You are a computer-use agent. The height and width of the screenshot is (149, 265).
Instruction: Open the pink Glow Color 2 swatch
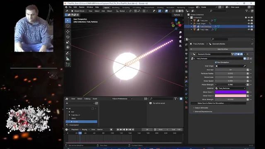(230, 96)
